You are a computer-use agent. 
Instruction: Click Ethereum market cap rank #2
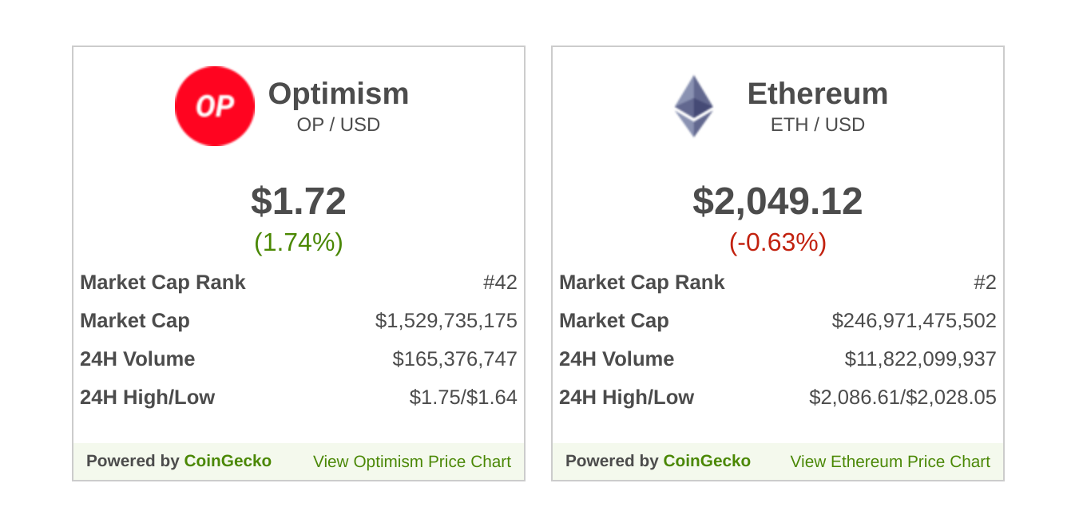click(x=985, y=283)
